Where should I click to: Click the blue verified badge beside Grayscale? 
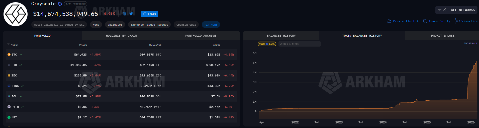(60, 4)
